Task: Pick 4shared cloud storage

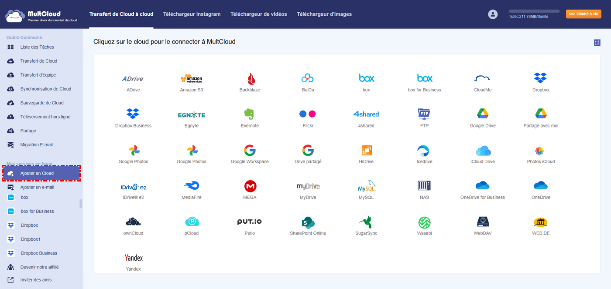Action: click(x=366, y=114)
